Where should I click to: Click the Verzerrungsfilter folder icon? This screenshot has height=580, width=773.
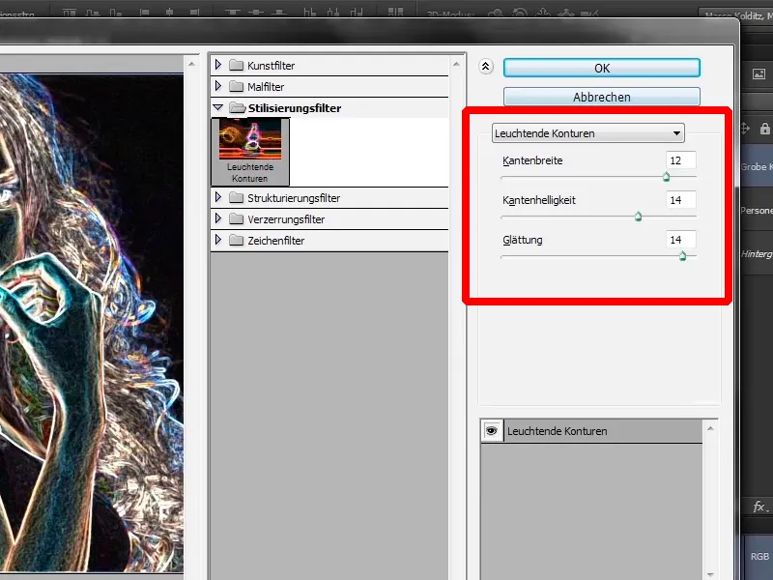pos(237,219)
